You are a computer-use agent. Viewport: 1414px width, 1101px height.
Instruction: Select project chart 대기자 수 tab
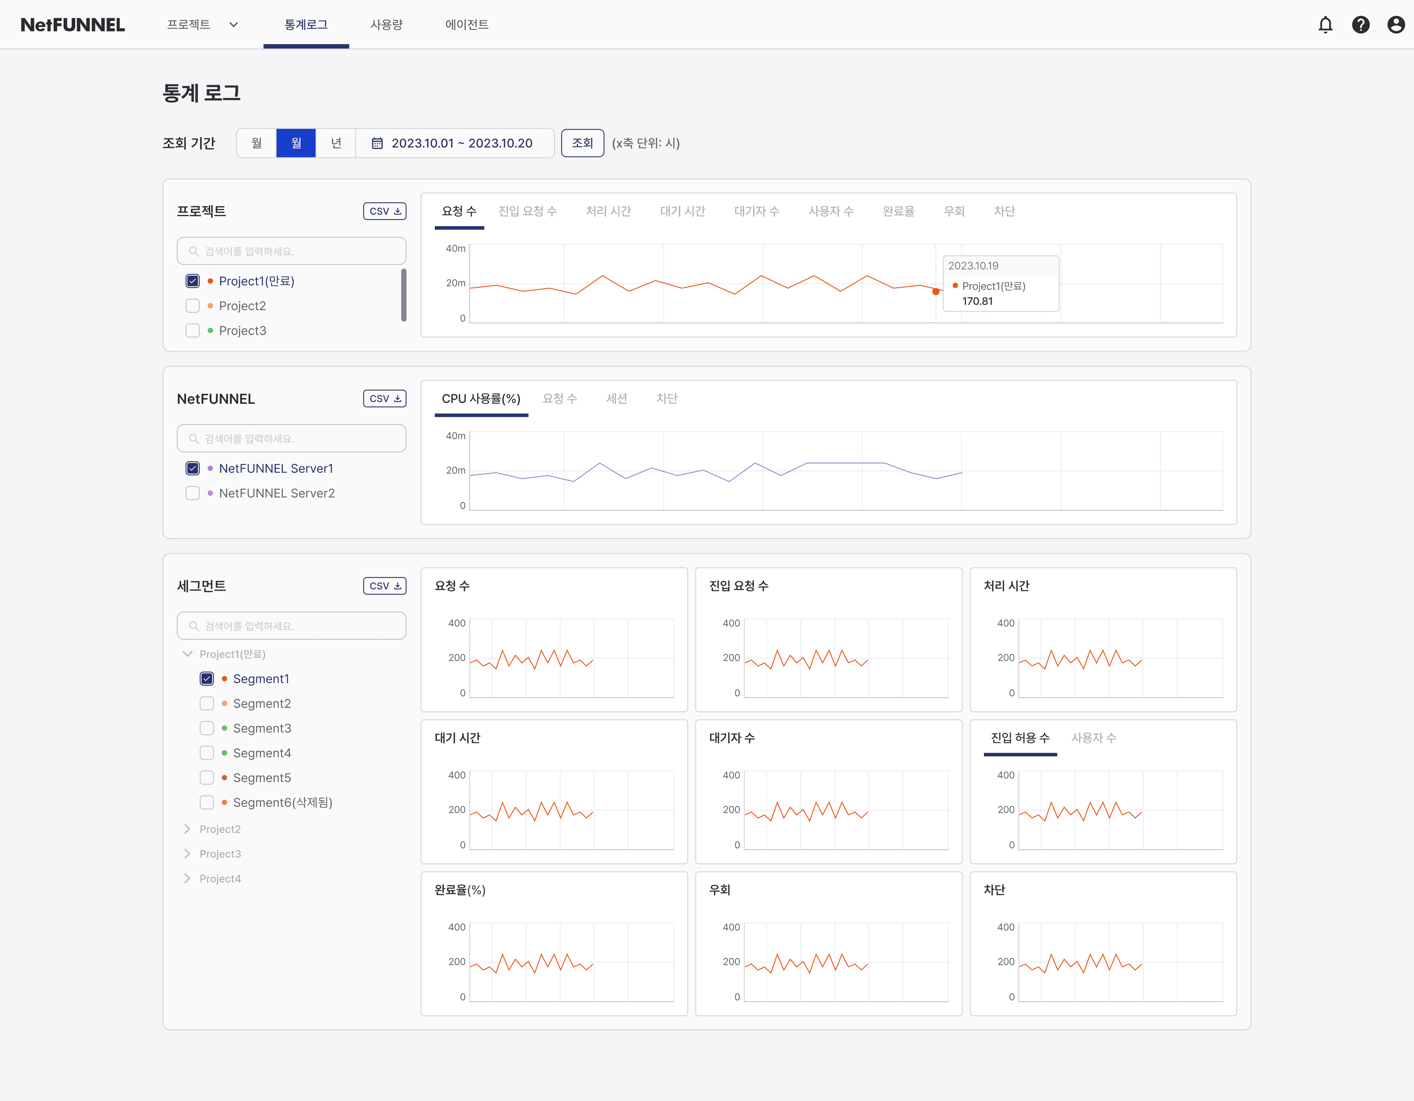[x=757, y=211]
